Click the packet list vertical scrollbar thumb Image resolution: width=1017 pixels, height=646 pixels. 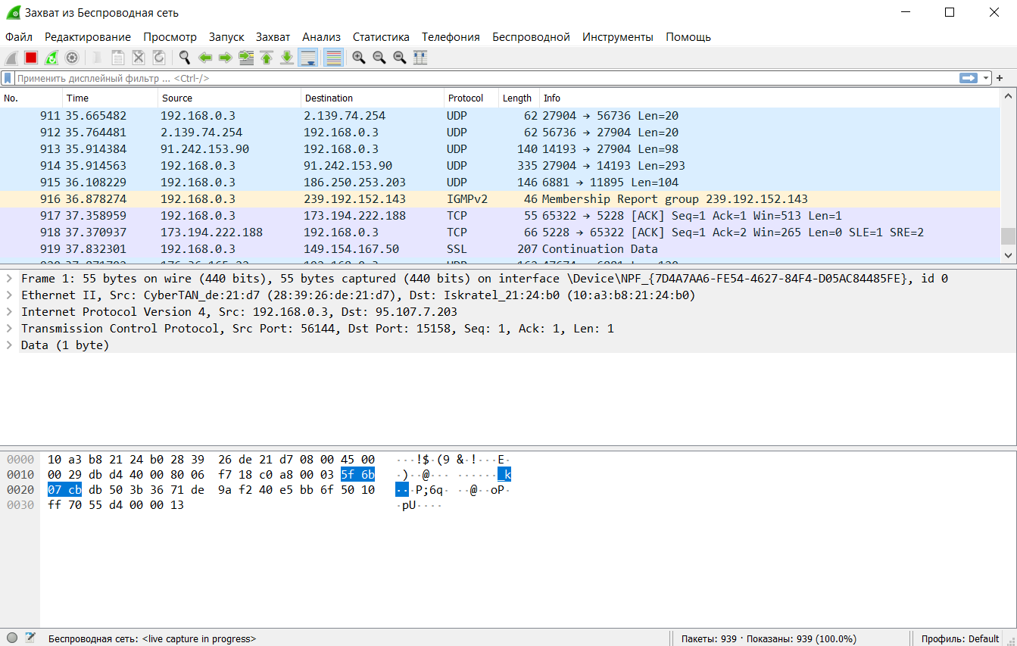pos(1008,236)
